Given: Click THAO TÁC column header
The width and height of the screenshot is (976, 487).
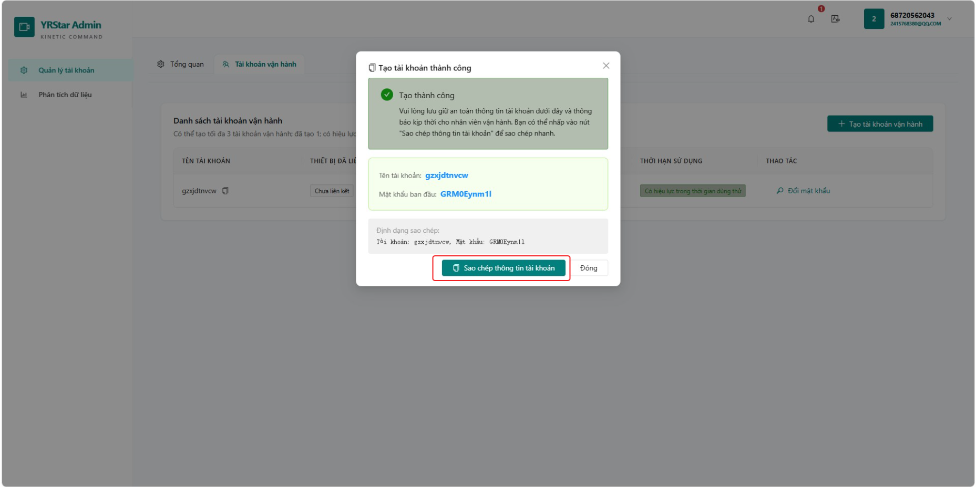Looking at the screenshot, I should pyautogui.click(x=782, y=161).
